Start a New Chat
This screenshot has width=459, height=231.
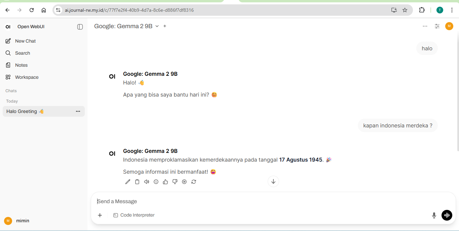(x=25, y=41)
